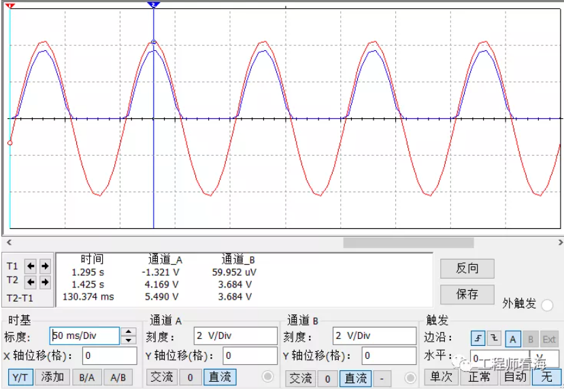Grab the blue T2 cursor marker at the top of the display
This screenshot has height=392, width=564.
click(x=154, y=5)
